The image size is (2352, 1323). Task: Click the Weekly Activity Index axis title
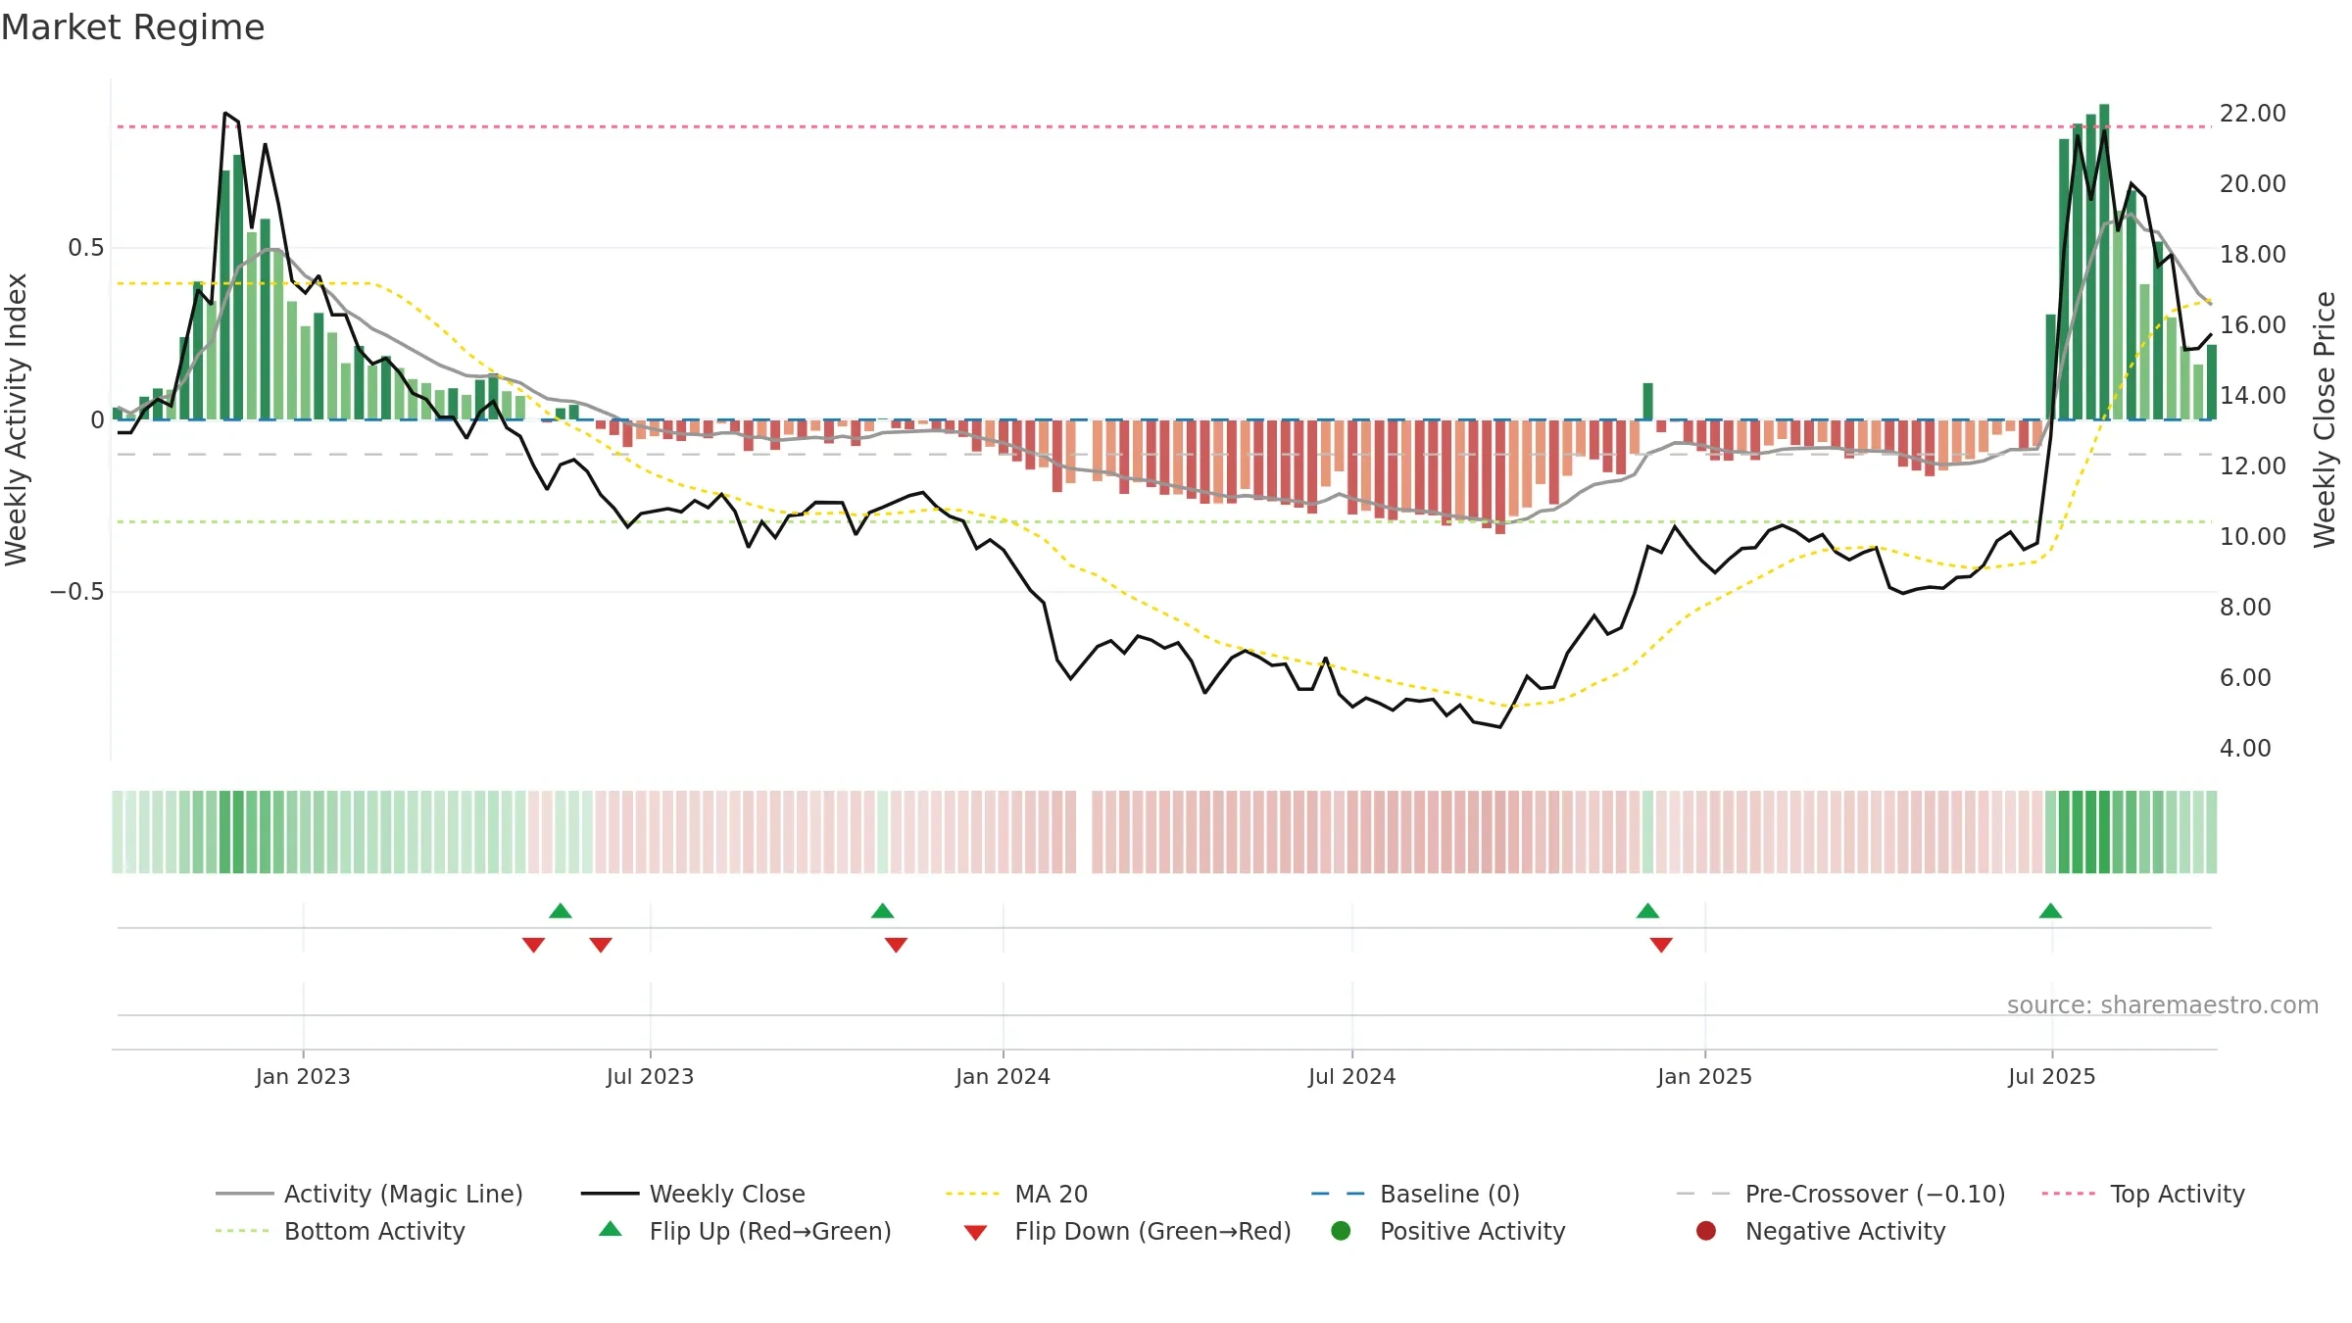(x=16, y=419)
